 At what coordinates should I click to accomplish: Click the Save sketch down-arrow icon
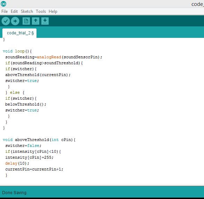pyautogui.click(x=45, y=21)
